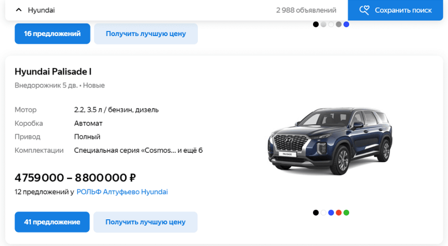Pick the white color swatch under Palisade photo
This screenshot has width=448, height=246.
coord(323,213)
